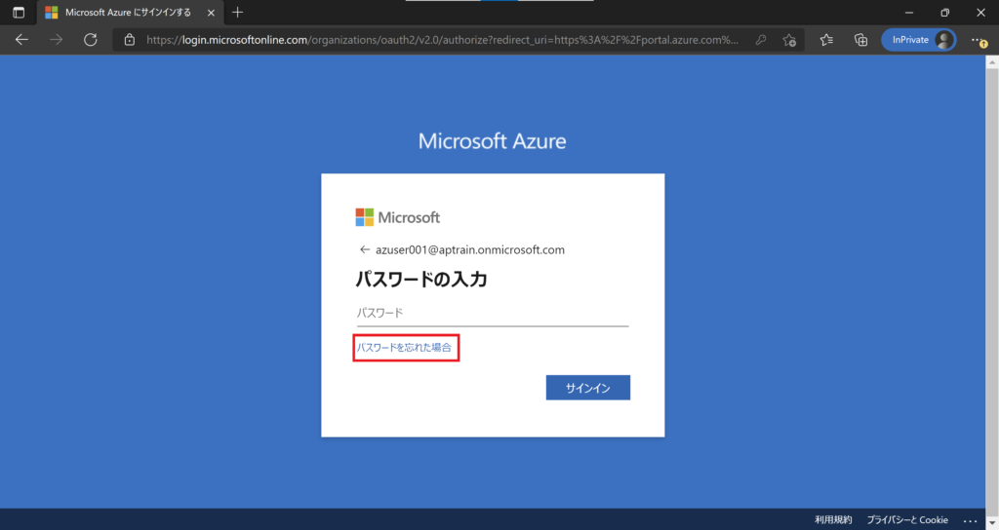Open the Favorites list icon

pos(826,39)
